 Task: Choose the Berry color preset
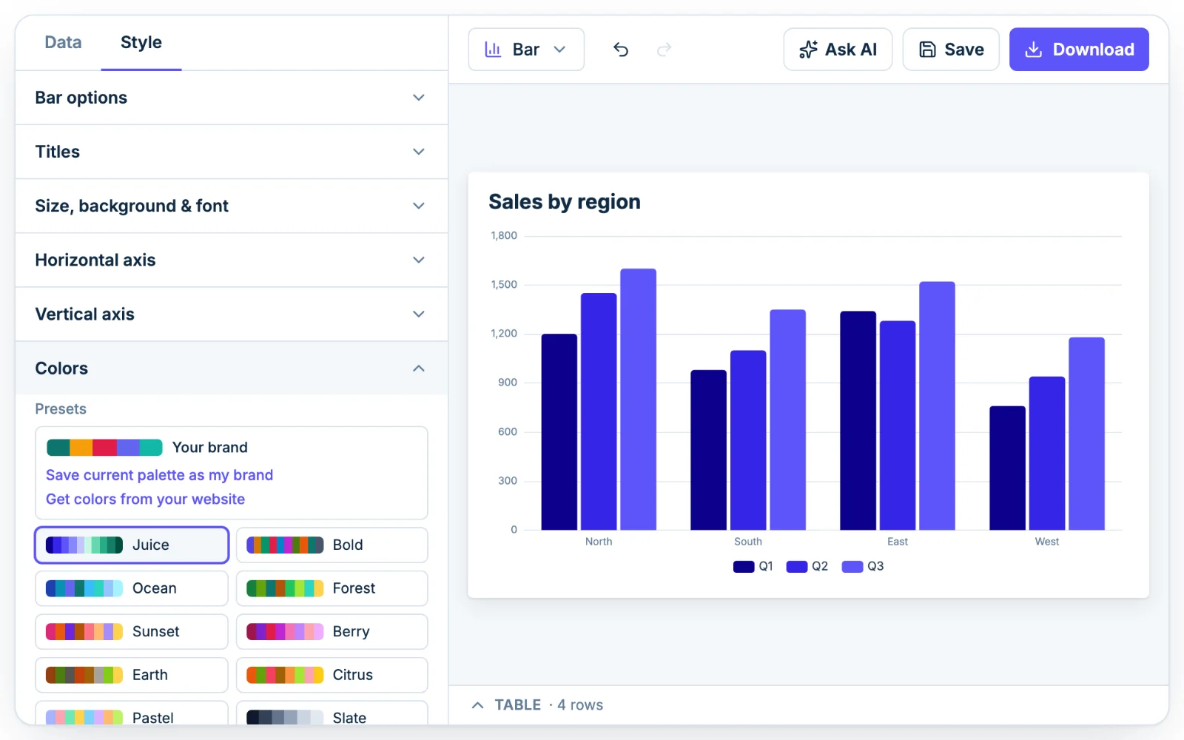332,632
